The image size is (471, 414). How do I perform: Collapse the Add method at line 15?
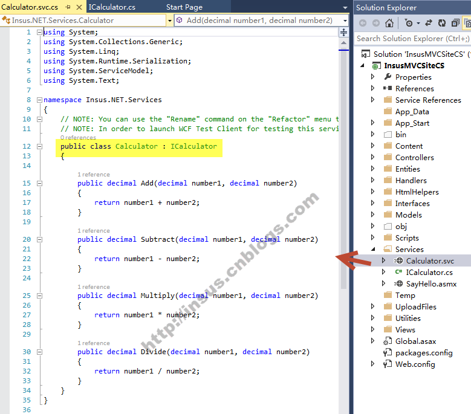[x=39, y=184]
